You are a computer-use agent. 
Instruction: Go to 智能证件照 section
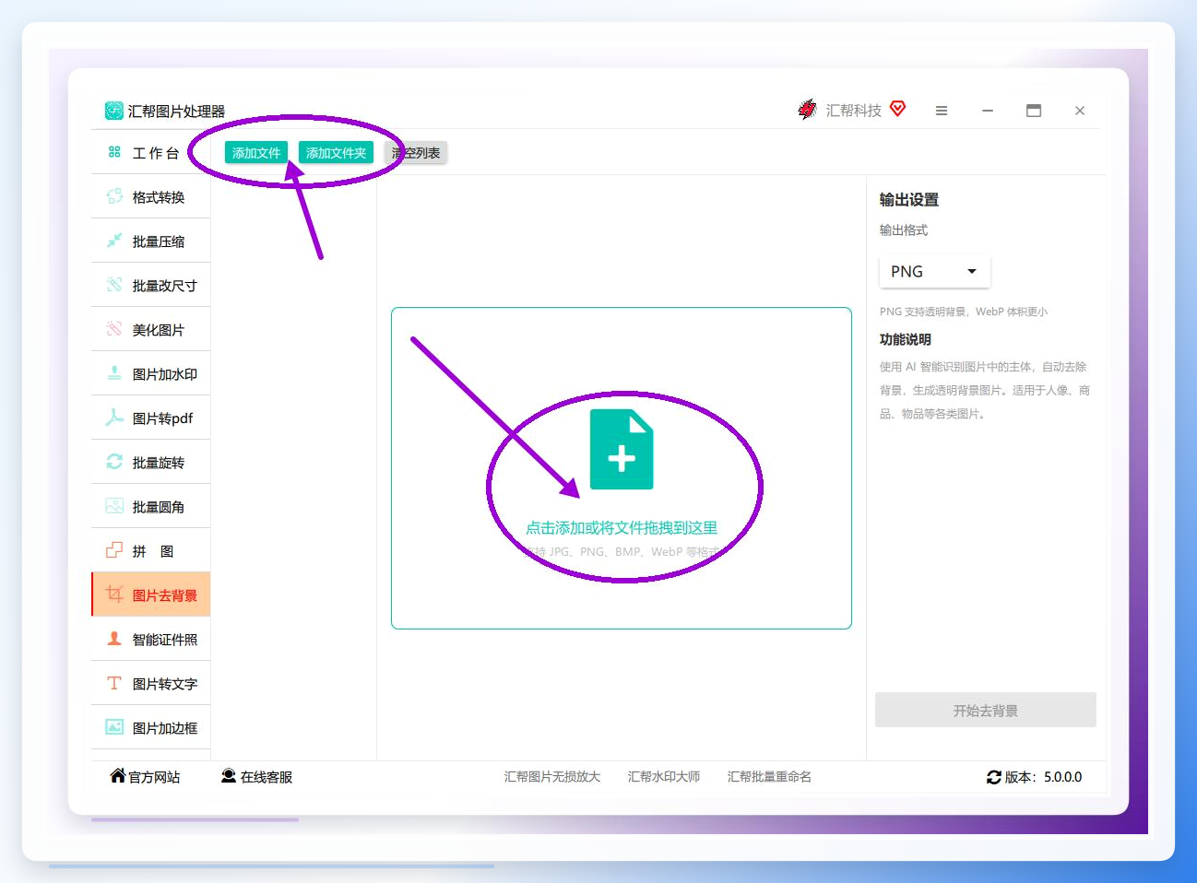151,640
